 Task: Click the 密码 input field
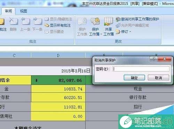(x=141, y=69)
